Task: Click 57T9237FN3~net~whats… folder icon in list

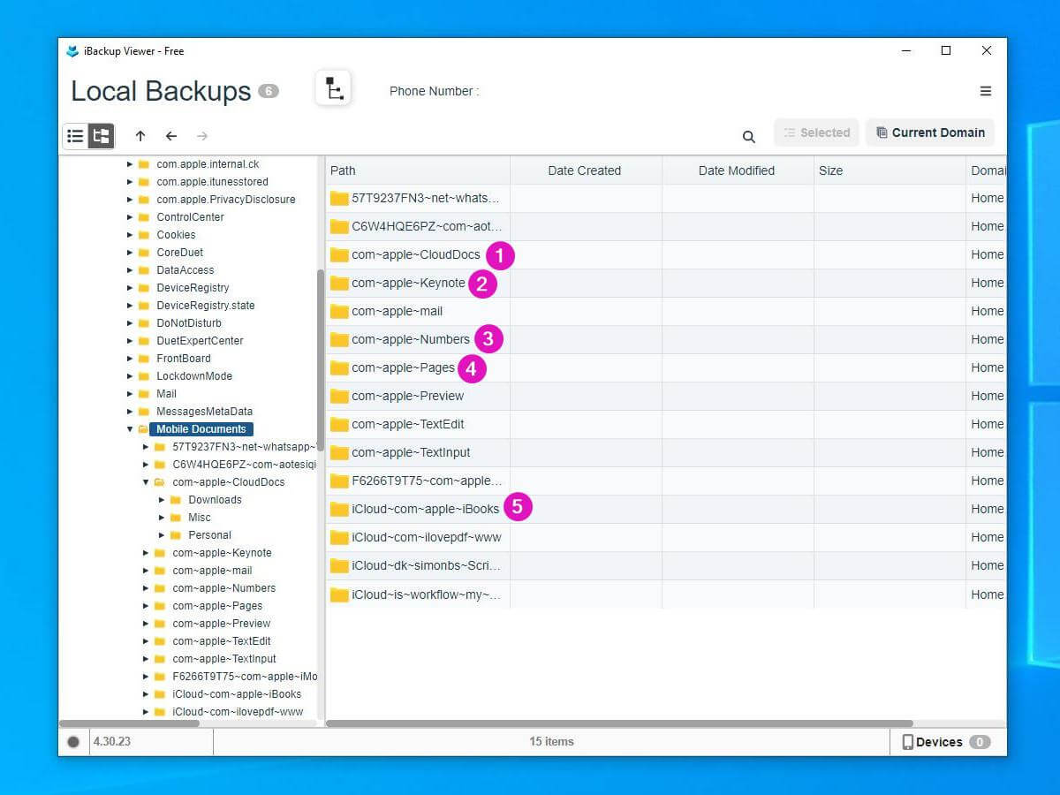Action: (339, 198)
